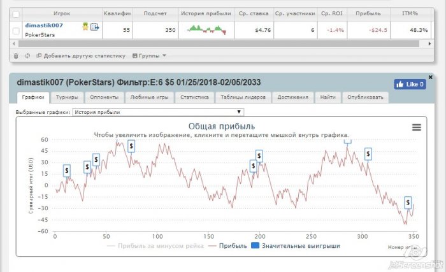Screen dimensions: 446x272
Task: Switch to the Любимые игры tab
Action: click(149, 97)
